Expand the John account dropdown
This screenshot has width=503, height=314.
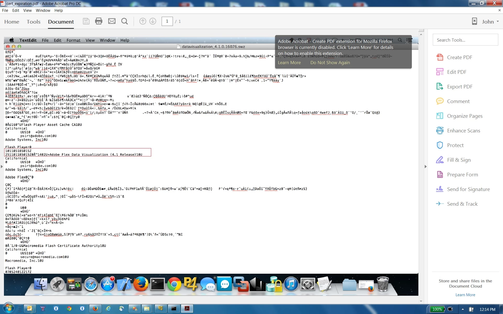coord(490,22)
